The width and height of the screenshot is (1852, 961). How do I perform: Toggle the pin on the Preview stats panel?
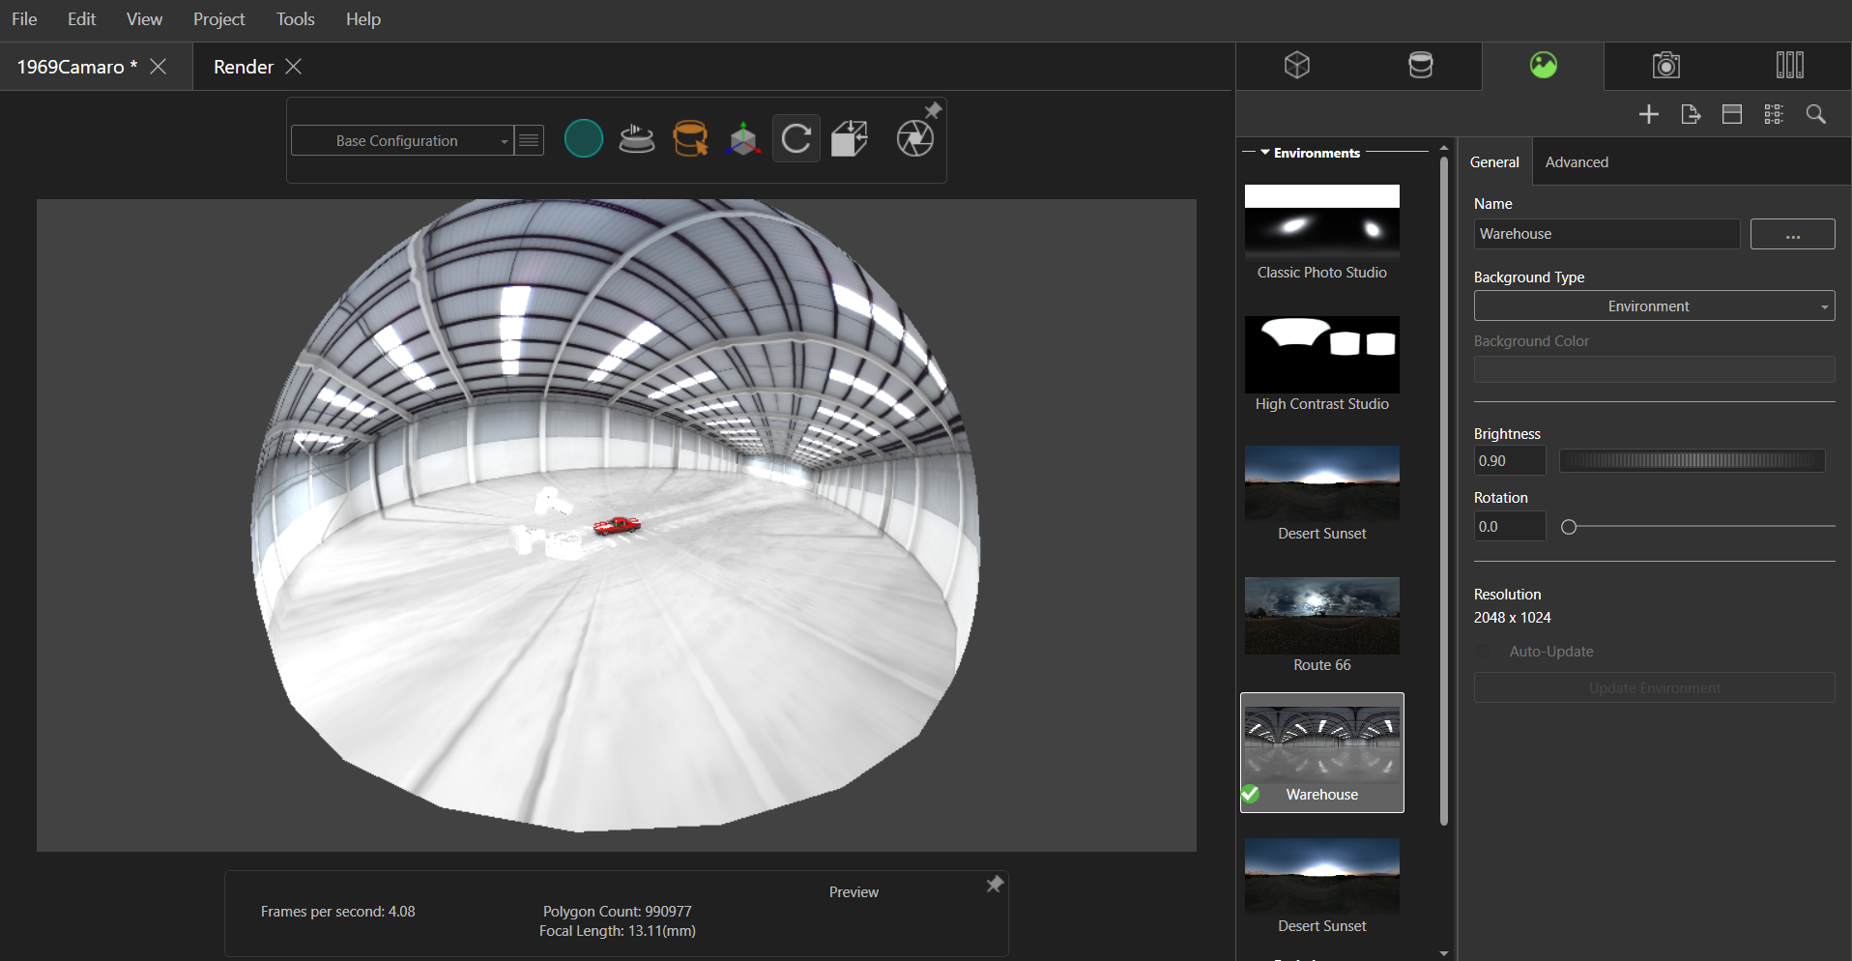(x=996, y=883)
